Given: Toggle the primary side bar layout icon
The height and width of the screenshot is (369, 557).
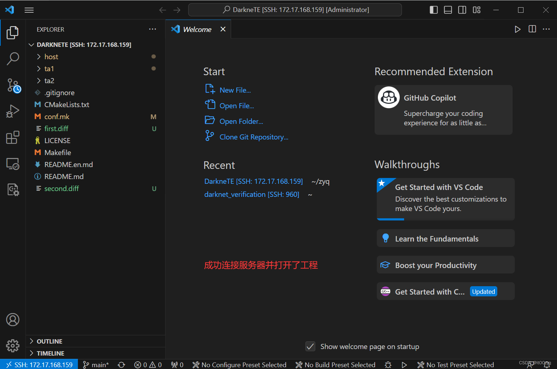Looking at the screenshot, I should pos(434,10).
